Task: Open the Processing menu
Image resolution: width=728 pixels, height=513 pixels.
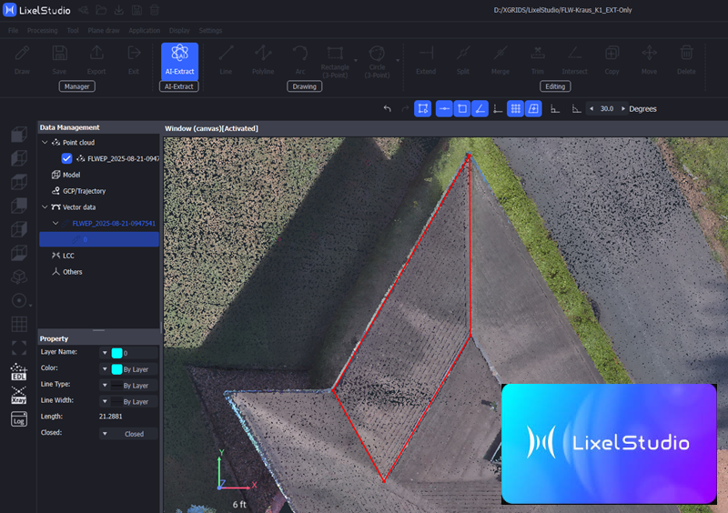Action: point(41,30)
